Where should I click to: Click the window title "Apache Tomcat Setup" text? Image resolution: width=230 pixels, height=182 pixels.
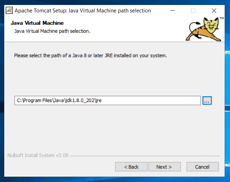(41, 11)
